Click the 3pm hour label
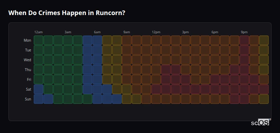280x133 pixels. point(185,32)
